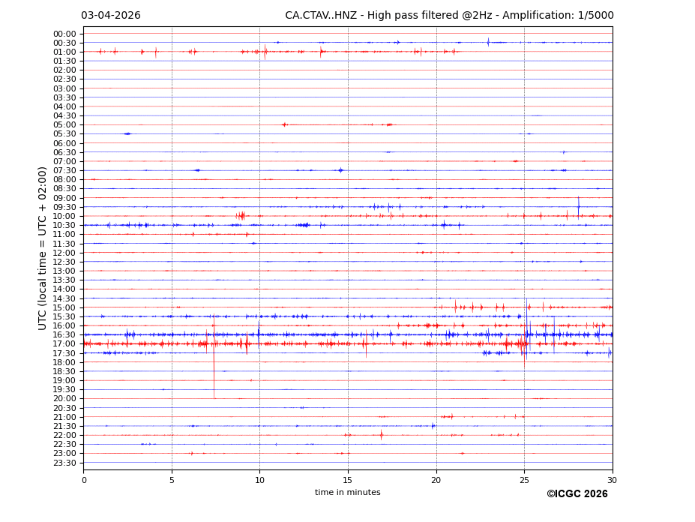Click the 12:00 time row label

64,253
